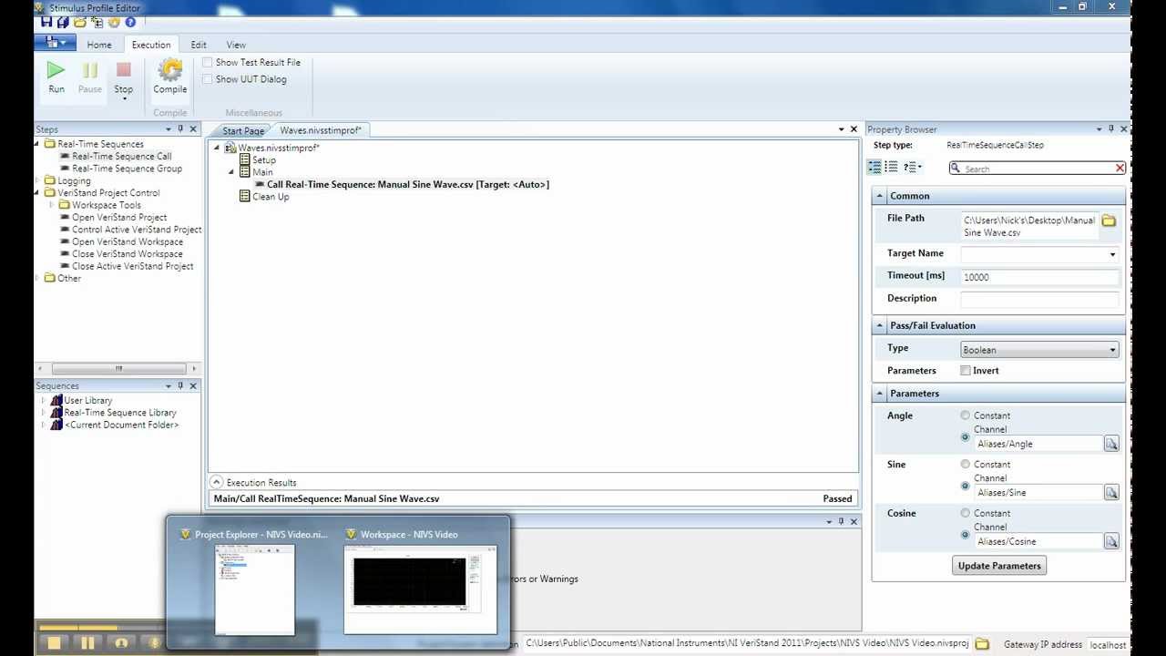1166x656 pixels.
Task: Collapse the Pass/Fail Evaluation section
Action: point(880,325)
